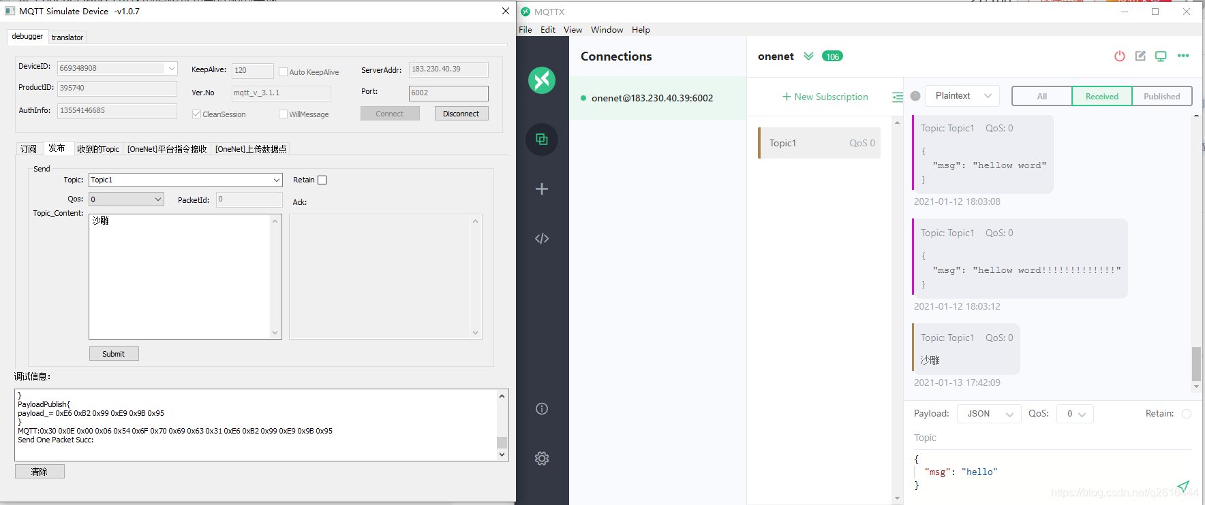Open the About info icon in sidebar
The height and width of the screenshot is (505, 1205).
tap(542, 408)
